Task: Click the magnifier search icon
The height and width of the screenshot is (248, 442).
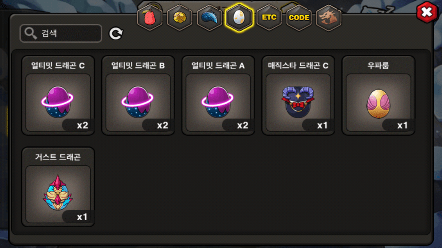Action: tap(31, 33)
